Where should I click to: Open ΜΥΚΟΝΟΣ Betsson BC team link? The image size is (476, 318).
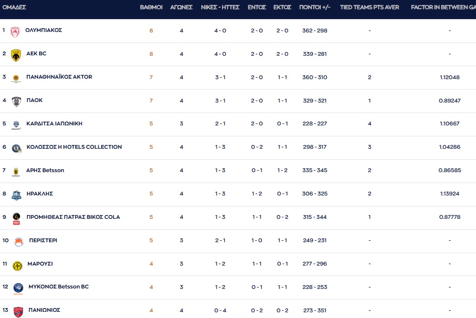click(59, 287)
